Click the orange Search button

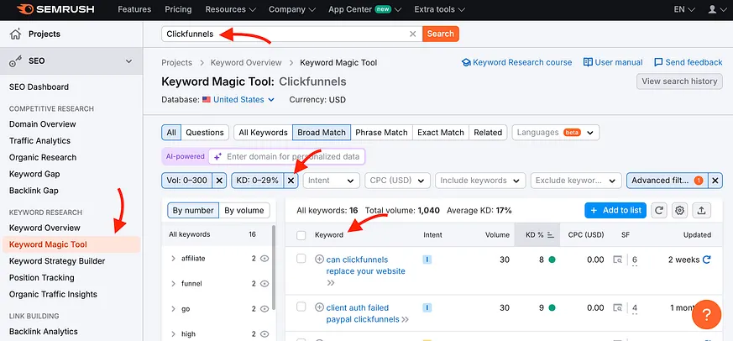coord(440,34)
